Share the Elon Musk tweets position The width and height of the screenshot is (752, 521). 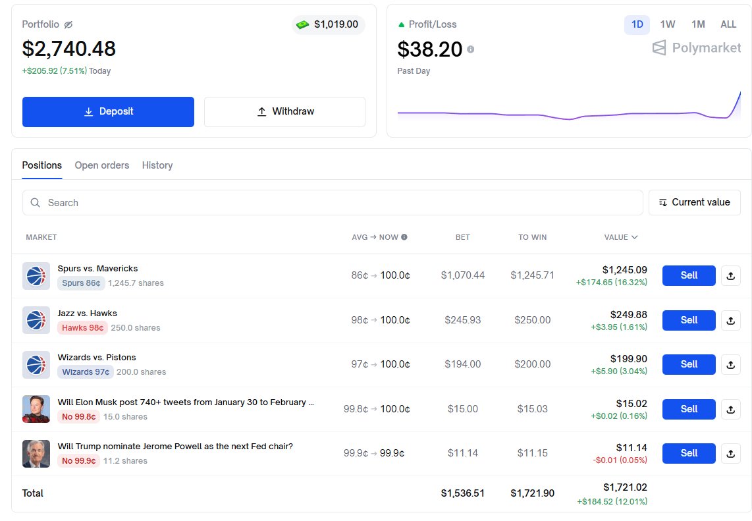tap(730, 409)
